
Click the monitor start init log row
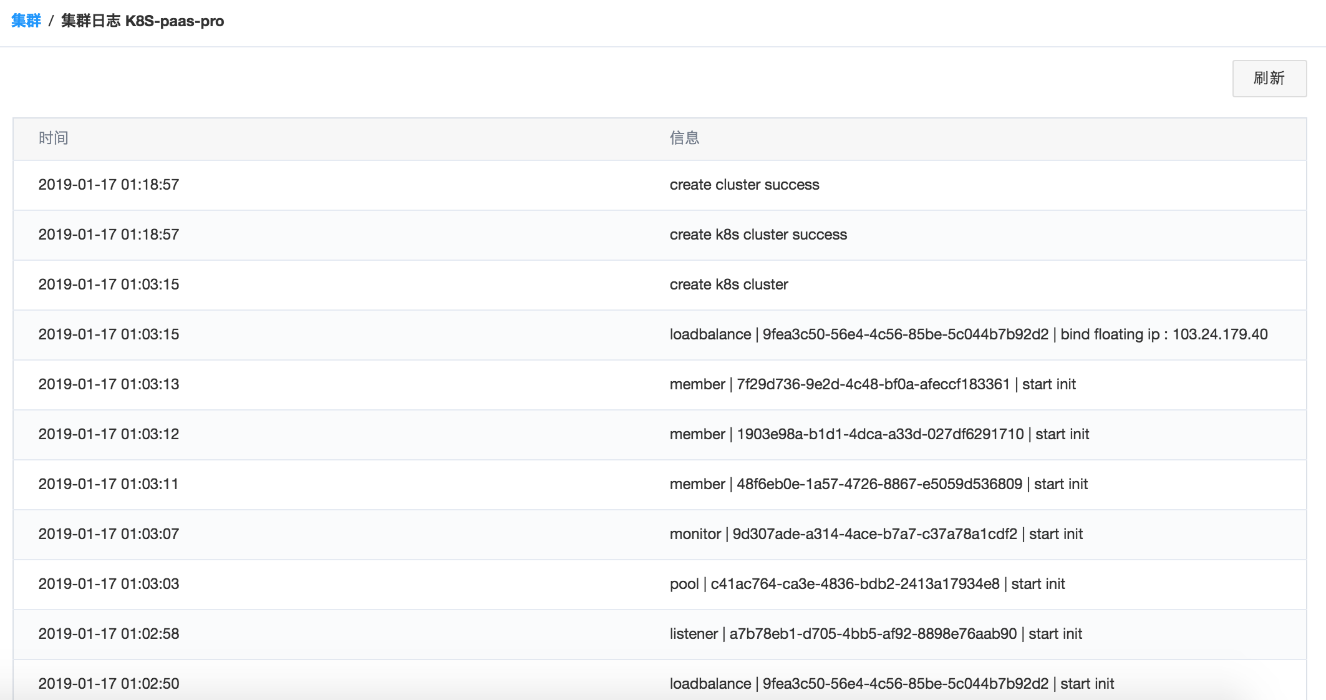coord(663,533)
